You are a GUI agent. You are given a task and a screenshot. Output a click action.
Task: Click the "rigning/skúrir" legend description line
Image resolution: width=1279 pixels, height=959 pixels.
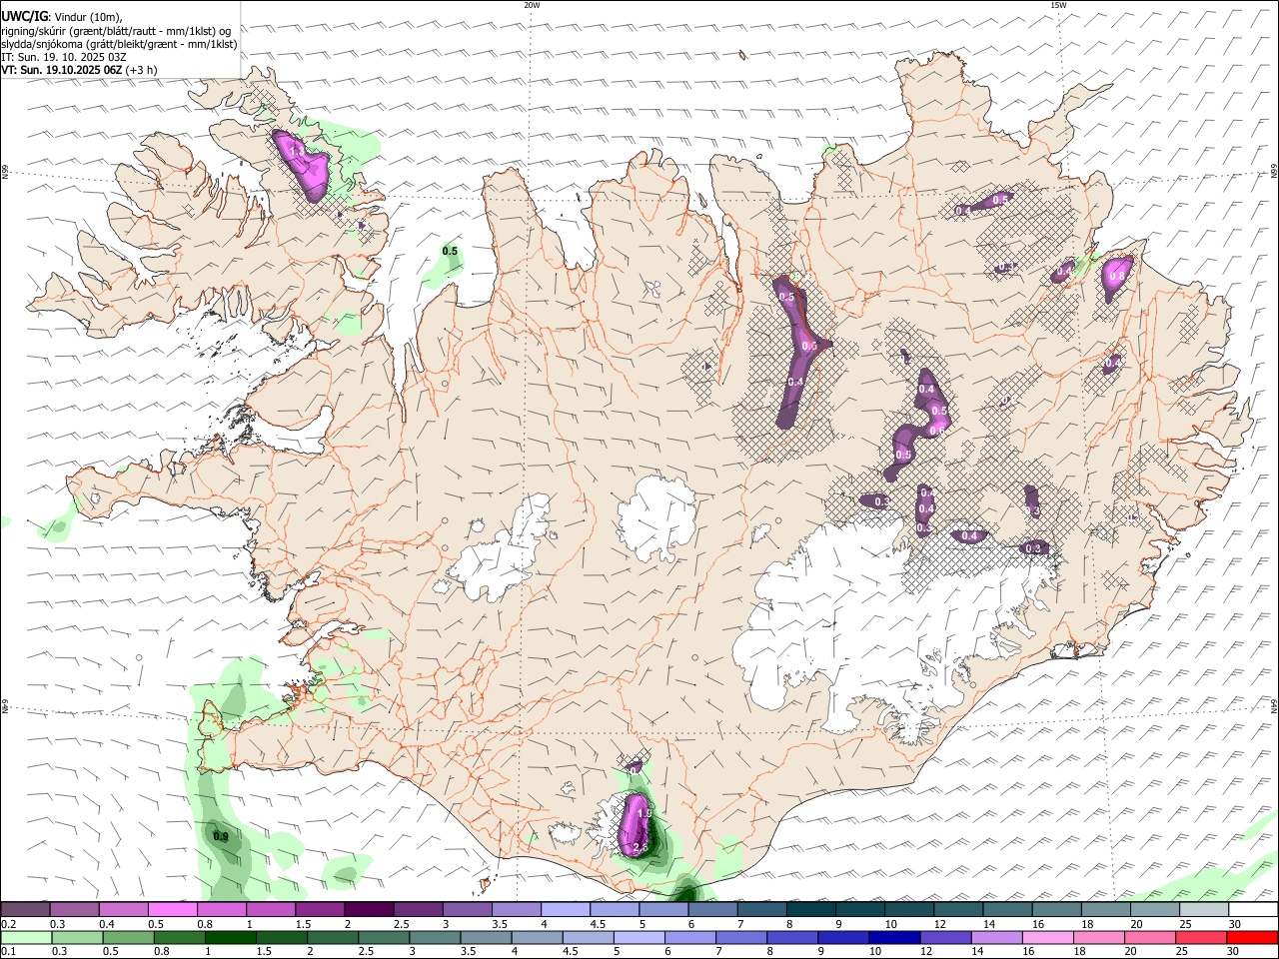point(116,30)
